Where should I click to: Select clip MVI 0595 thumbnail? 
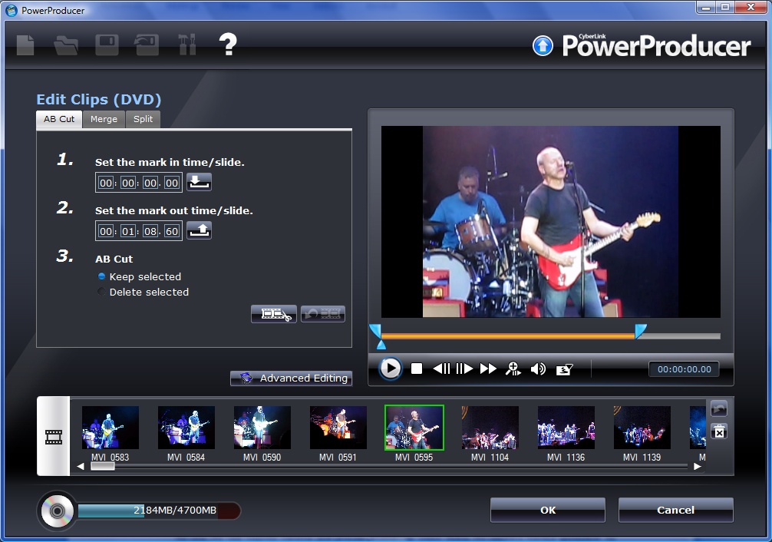[414, 427]
